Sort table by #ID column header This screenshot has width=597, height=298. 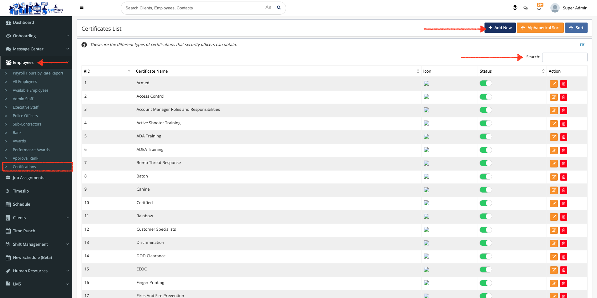[x=107, y=71]
